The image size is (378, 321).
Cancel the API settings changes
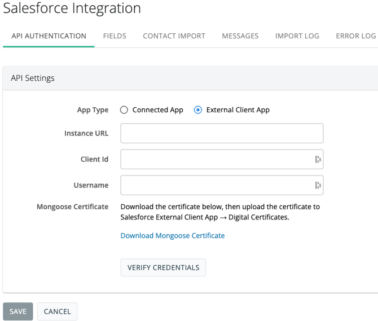point(57,311)
